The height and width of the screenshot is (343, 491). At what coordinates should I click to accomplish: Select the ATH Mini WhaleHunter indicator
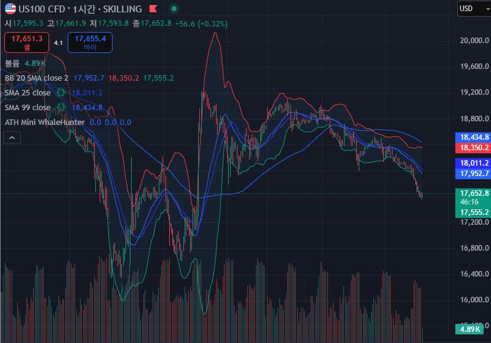click(x=45, y=122)
